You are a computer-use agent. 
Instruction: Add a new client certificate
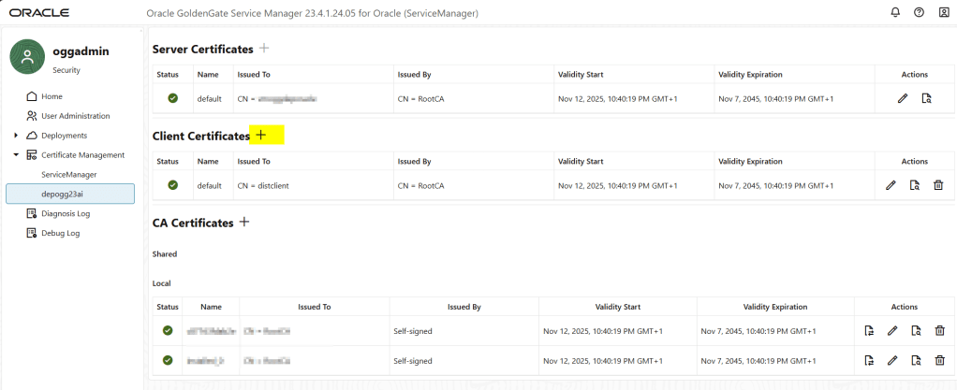(261, 136)
